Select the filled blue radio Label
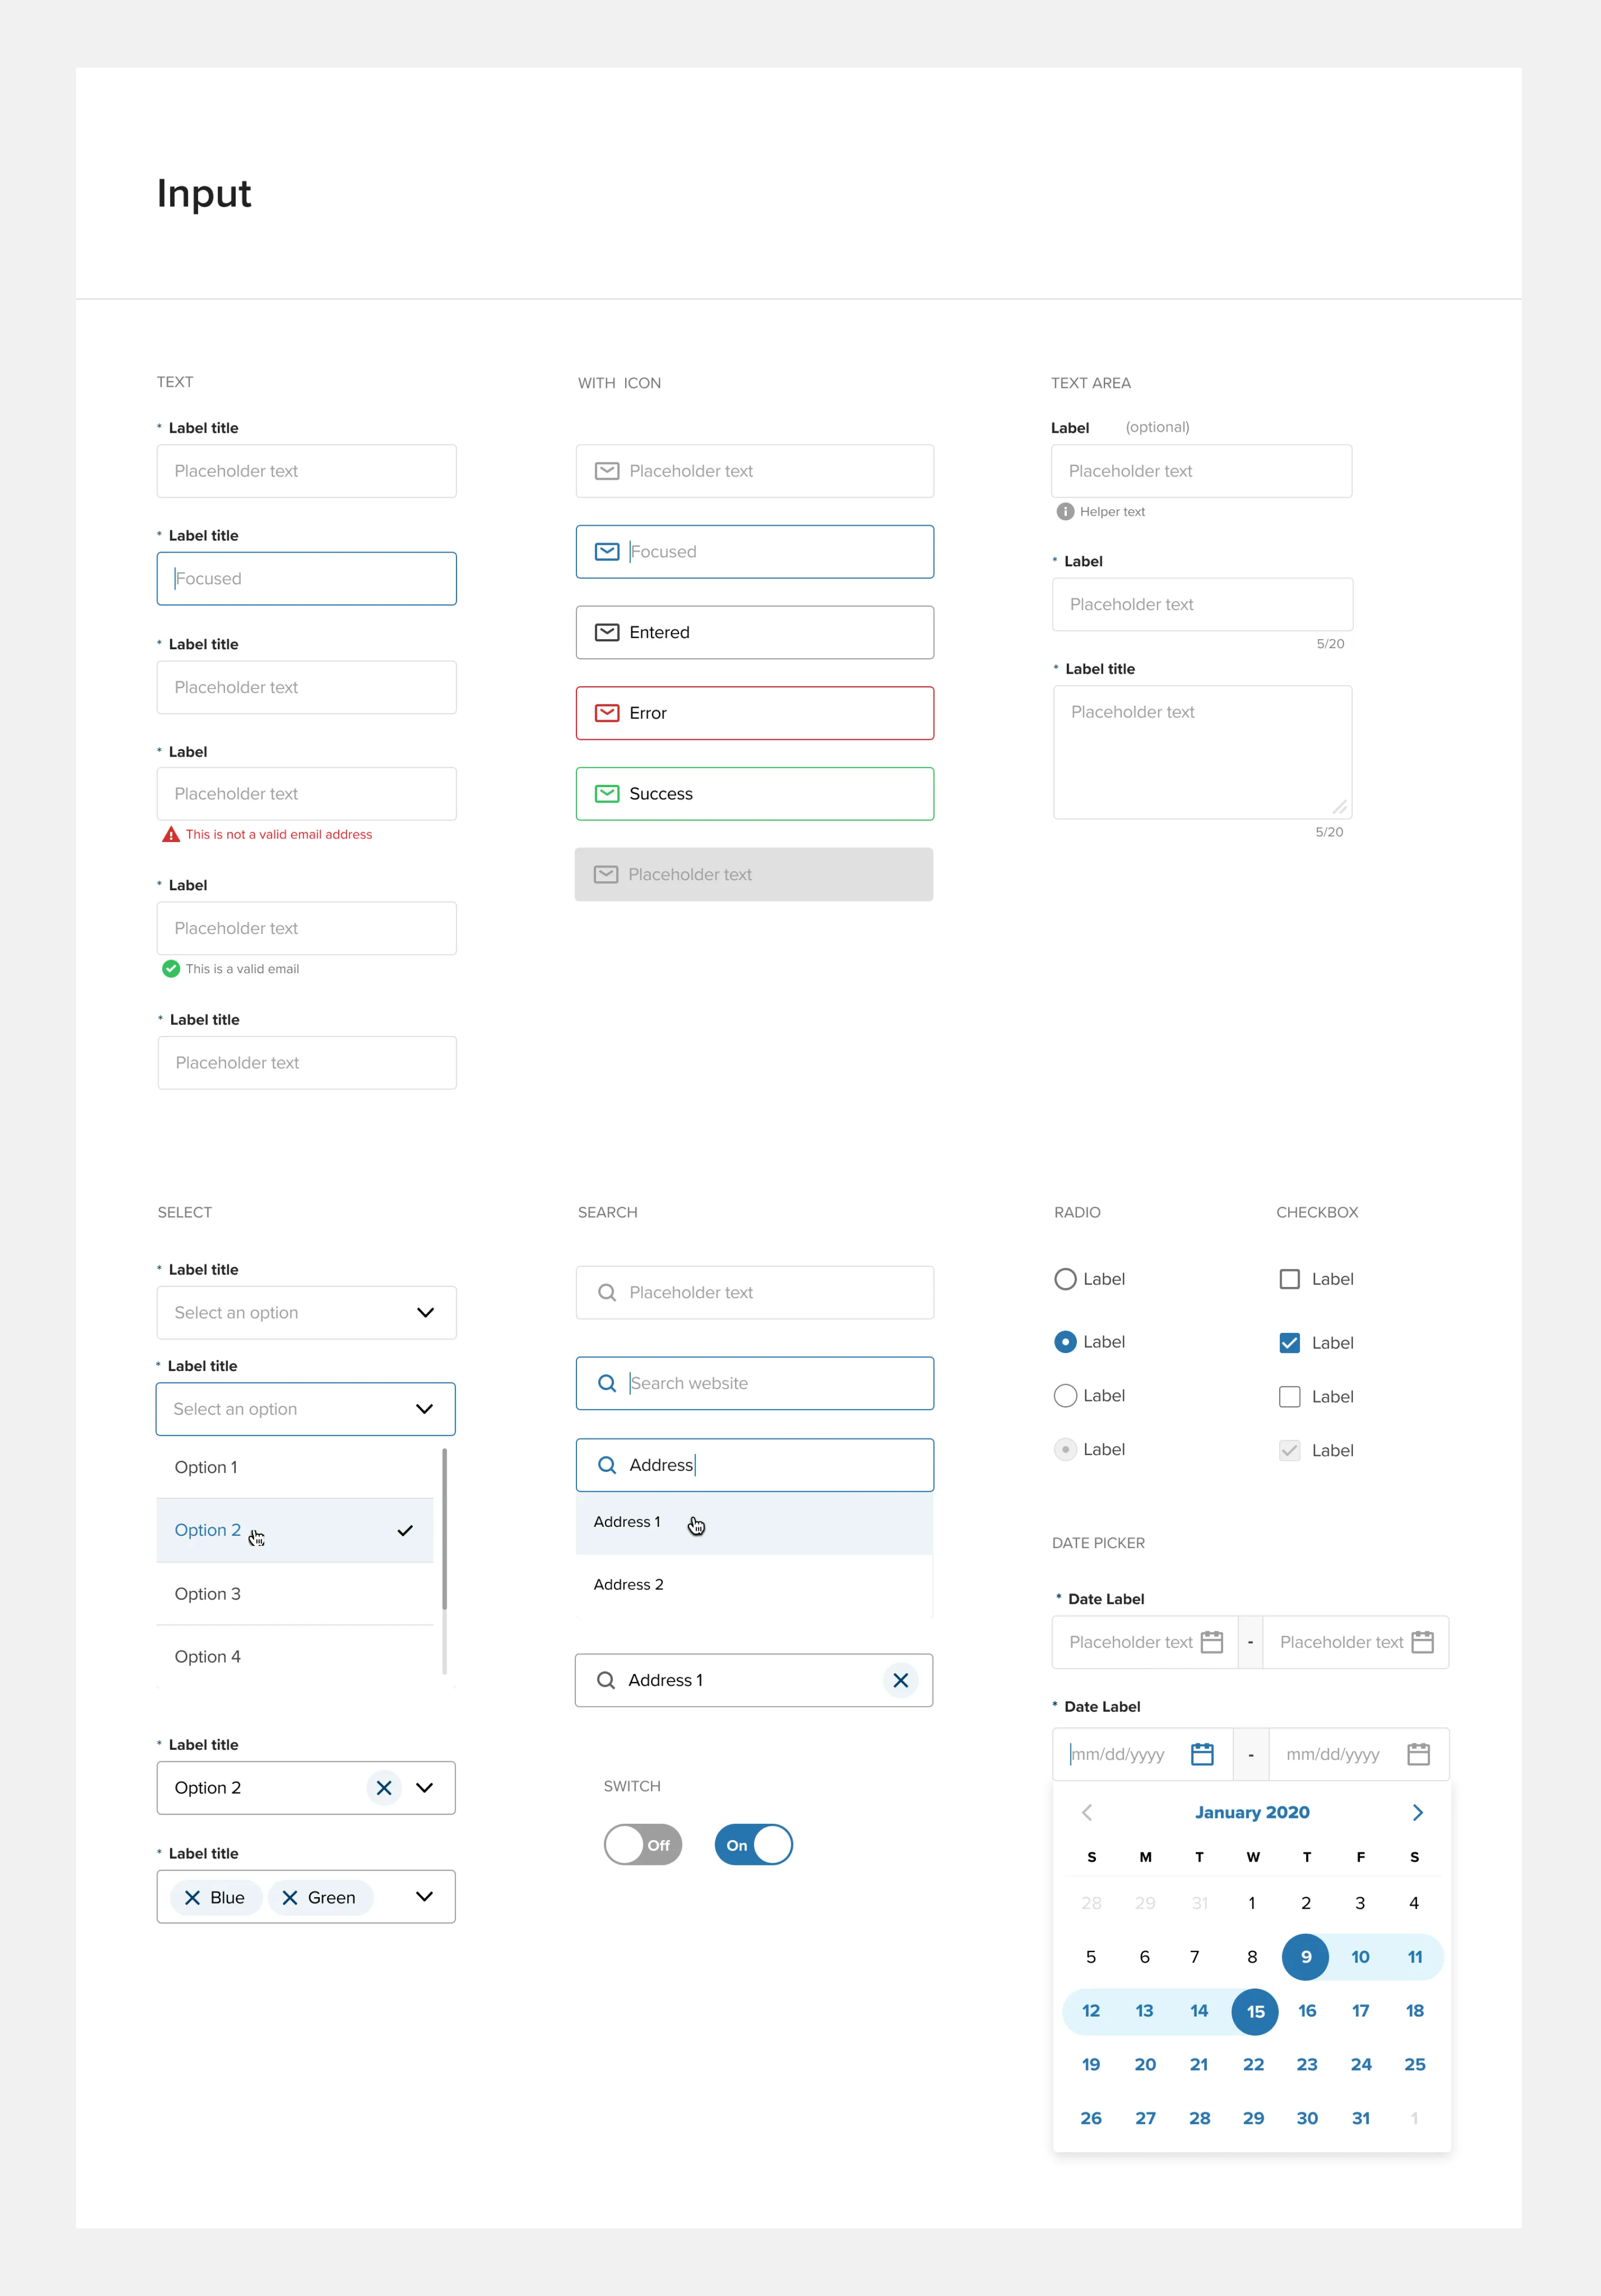The image size is (1601, 2296). 1065,1342
